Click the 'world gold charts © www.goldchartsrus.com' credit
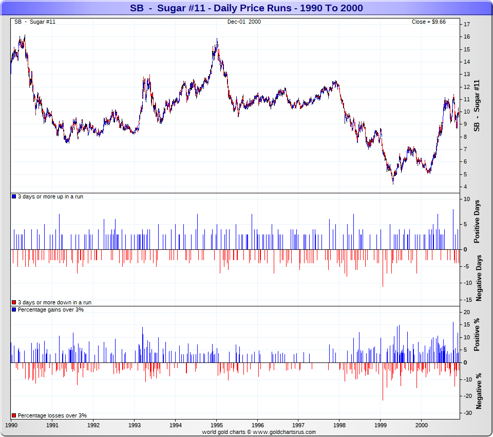Screen dimensions: 493x437 (x=259, y=432)
